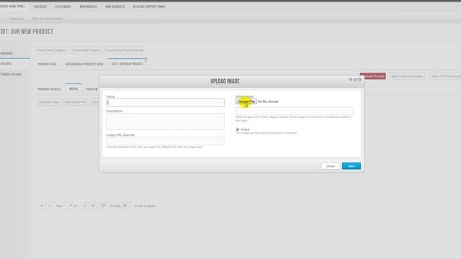Click Choose File in Upload Image dialog
Viewport: 461px width, 259px height.
click(x=246, y=101)
